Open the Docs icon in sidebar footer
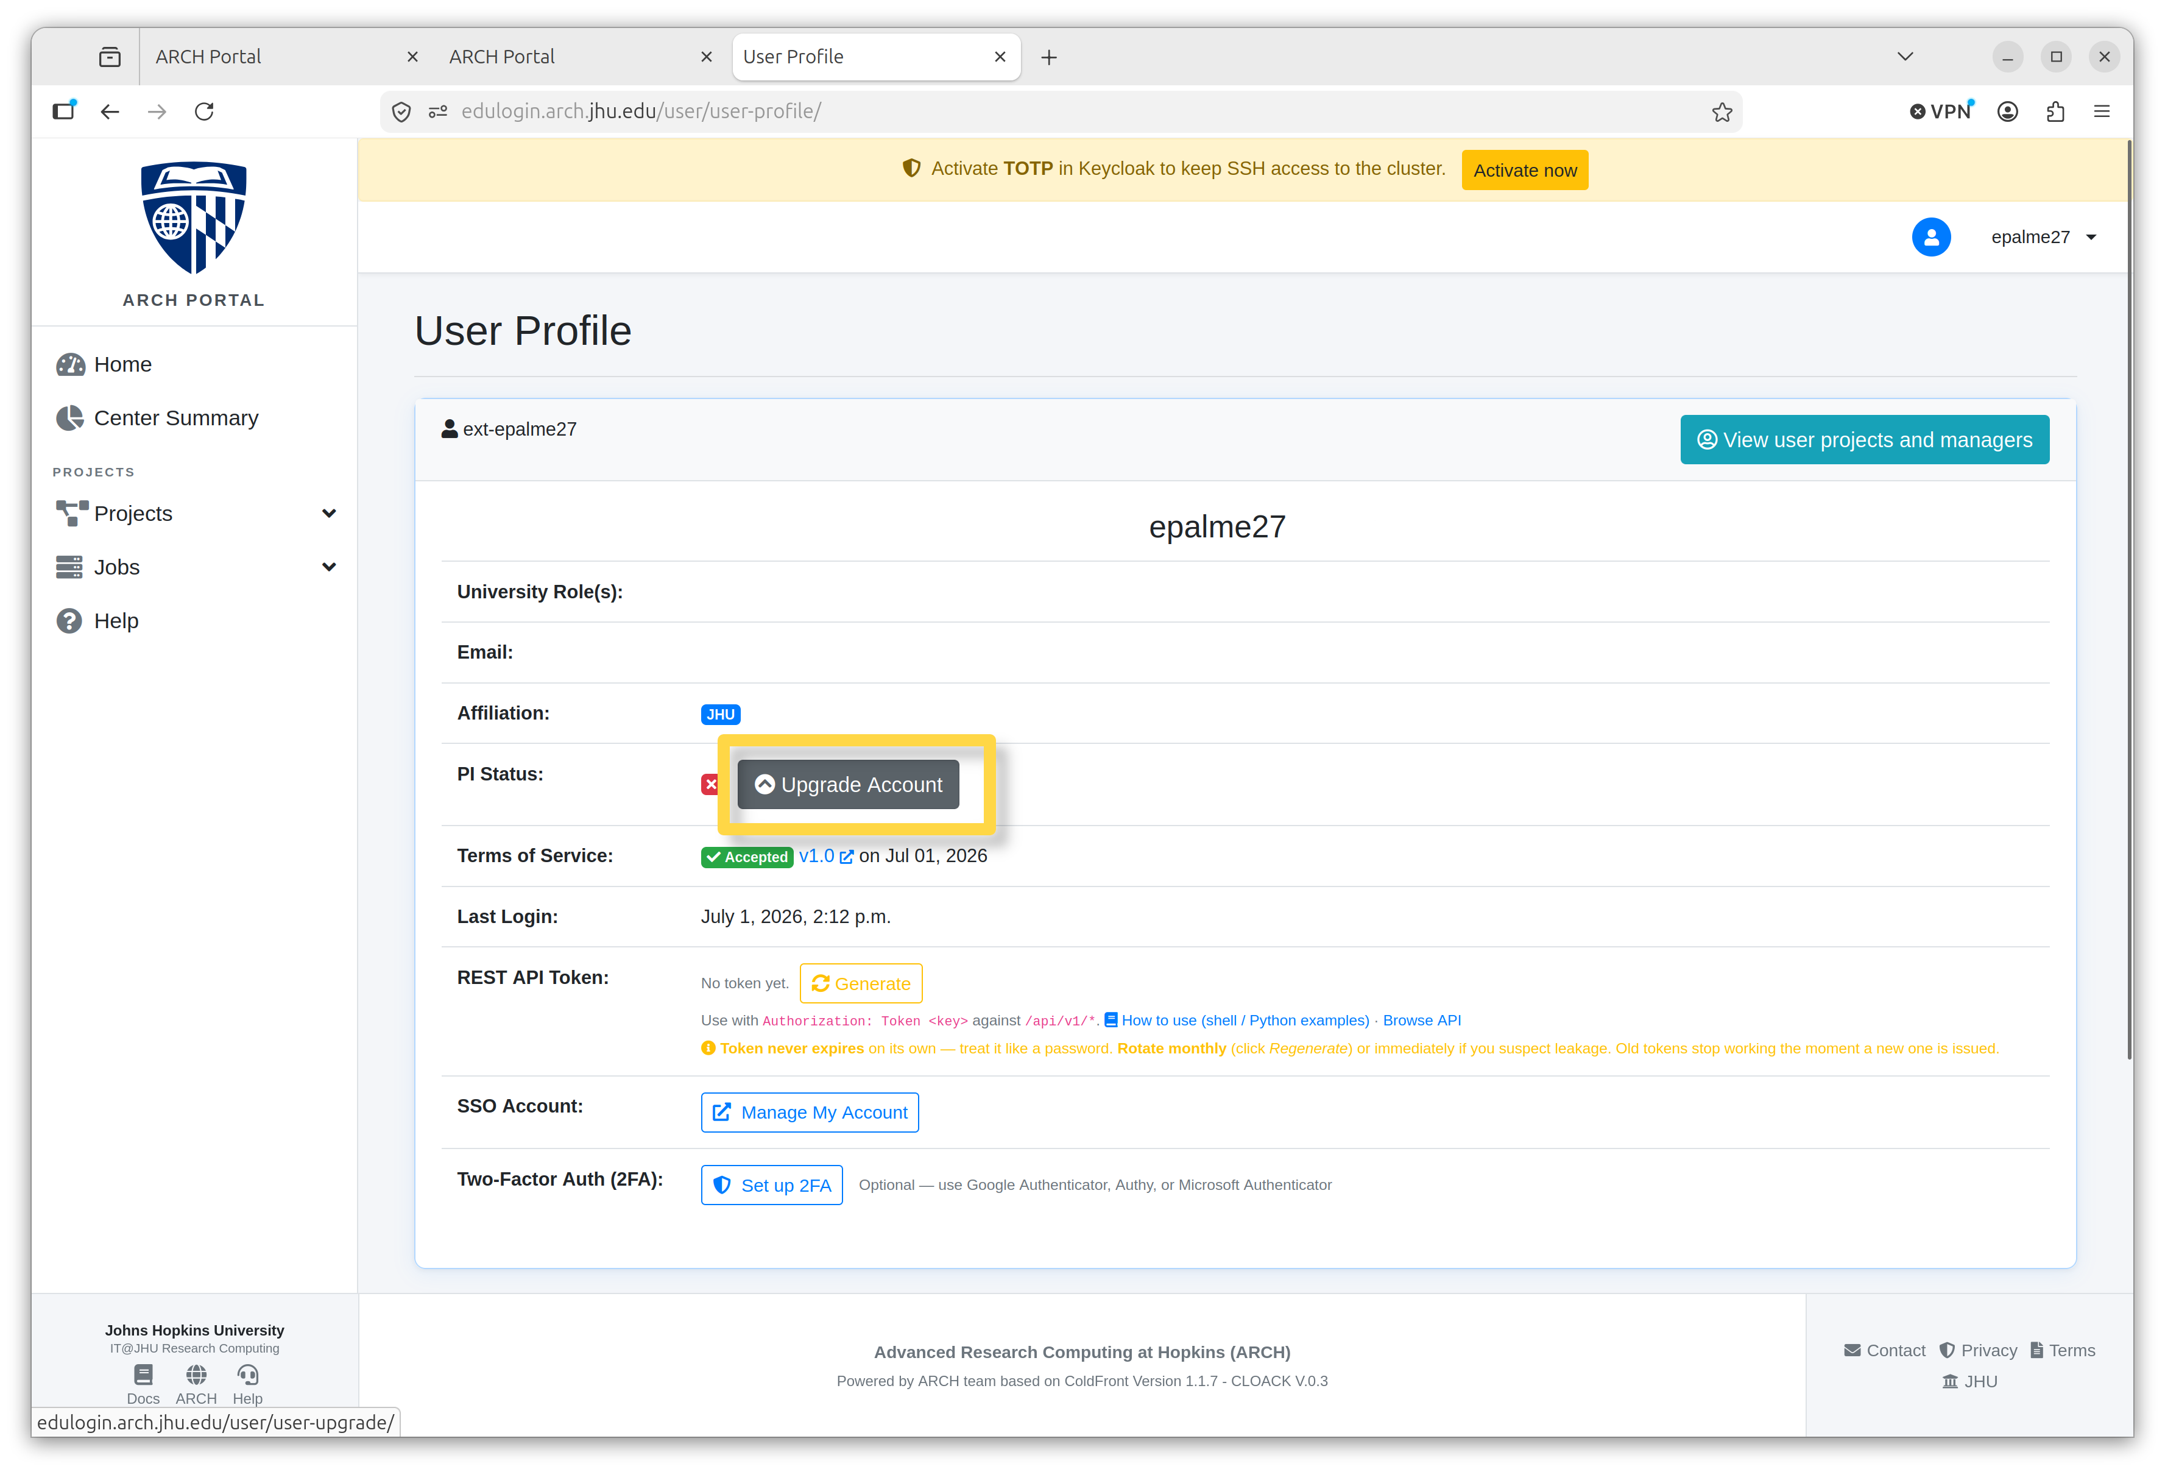Viewport: 2165px width, 1472px height. [x=143, y=1375]
